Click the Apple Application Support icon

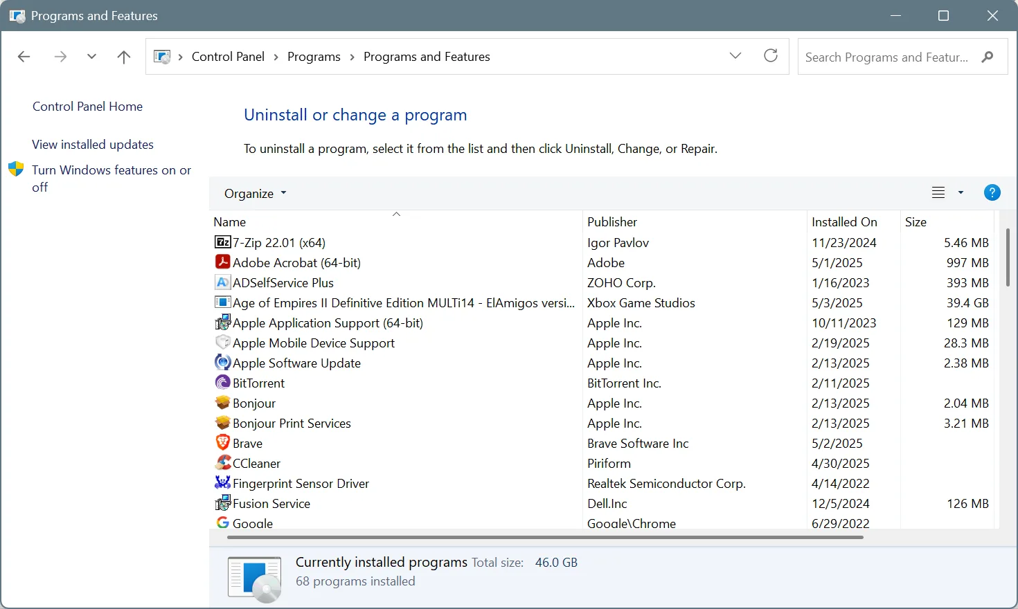tap(222, 322)
